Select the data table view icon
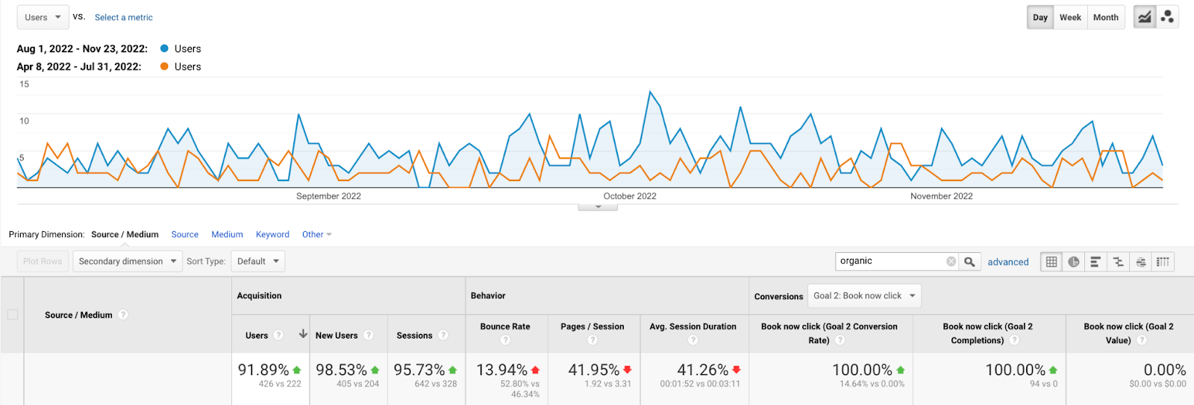The height and width of the screenshot is (405, 1194). [x=1051, y=262]
